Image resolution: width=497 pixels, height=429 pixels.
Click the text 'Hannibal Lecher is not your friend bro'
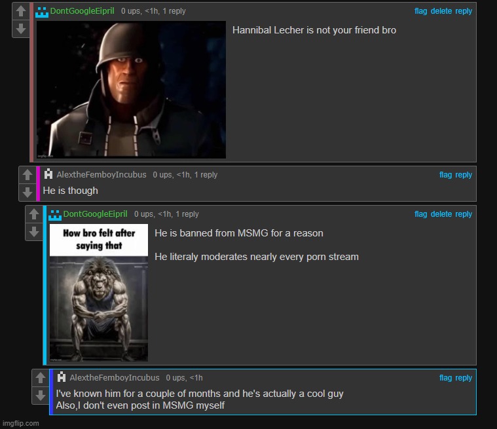coord(314,30)
